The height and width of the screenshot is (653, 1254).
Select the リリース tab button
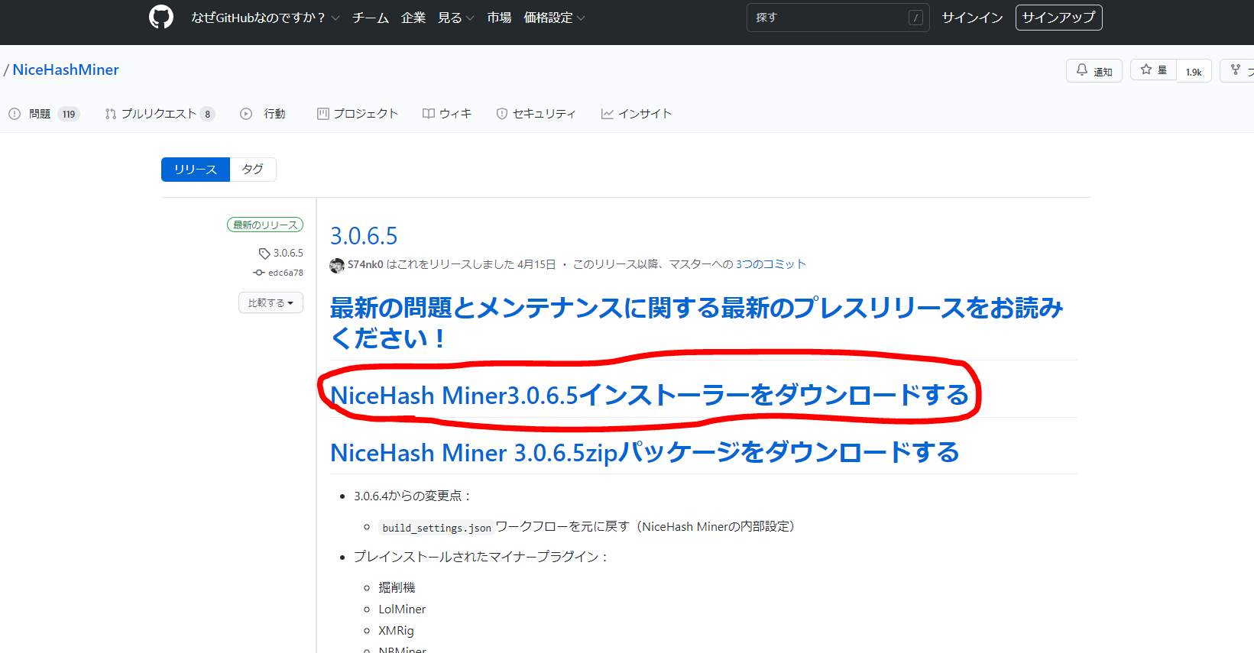click(196, 170)
